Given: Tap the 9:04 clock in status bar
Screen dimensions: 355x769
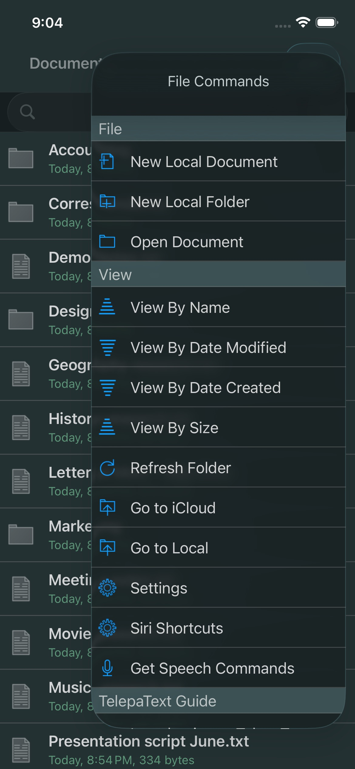Looking at the screenshot, I should pos(47,22).
